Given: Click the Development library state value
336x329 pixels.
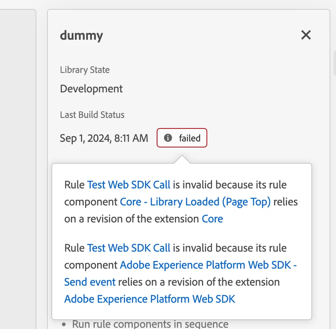Looking at the screenshot, I should pos(91,89).
